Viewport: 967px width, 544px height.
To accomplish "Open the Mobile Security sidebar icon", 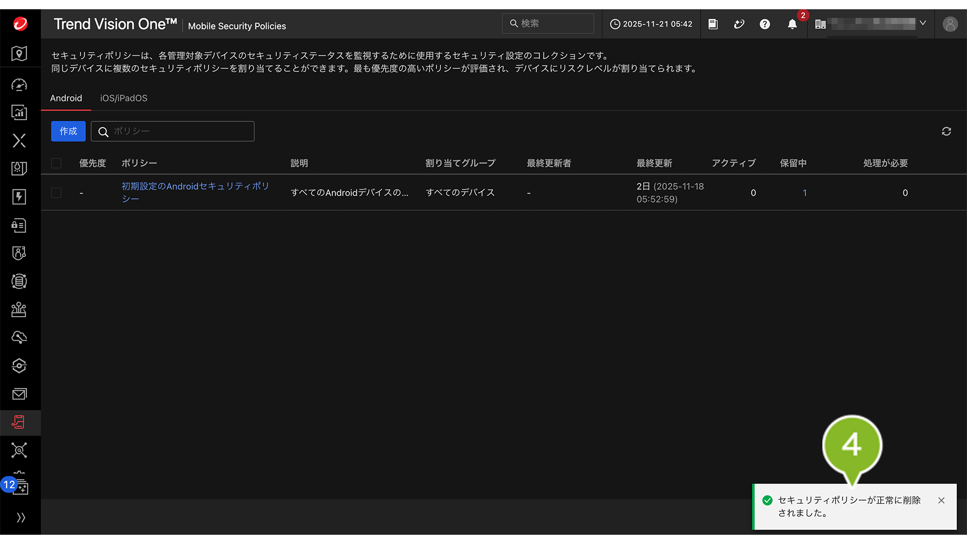I will [x=19, y=422].
